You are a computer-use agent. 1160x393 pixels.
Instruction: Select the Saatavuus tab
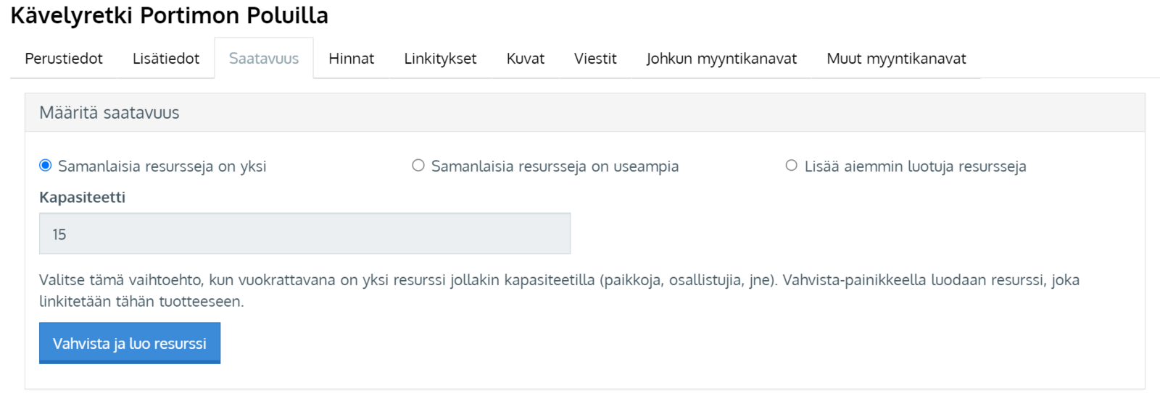click(x=264, y=59)
